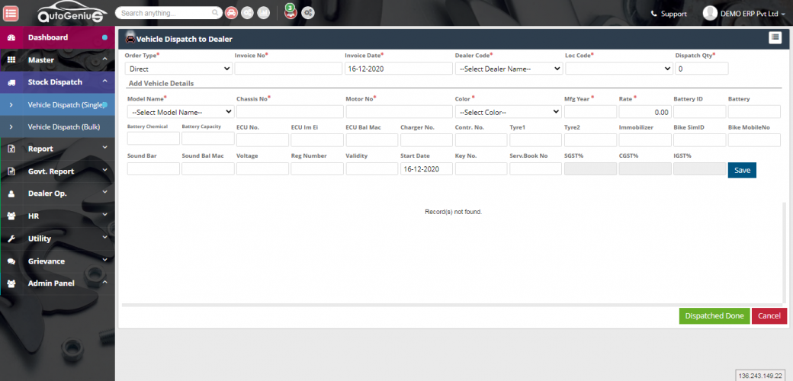Click the Admin Panel users icon
Viewport: 793px width, 381px height.
11,283
